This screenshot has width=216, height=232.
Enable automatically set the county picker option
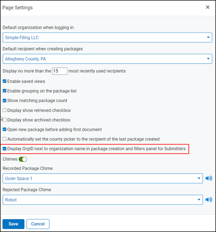click(4, 139)
